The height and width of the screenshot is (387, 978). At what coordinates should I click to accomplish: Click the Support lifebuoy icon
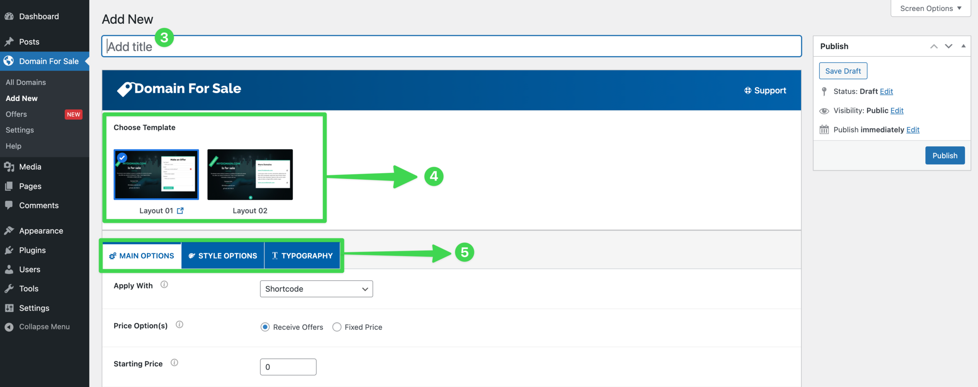pyautogui.click(x=748, y=90)
